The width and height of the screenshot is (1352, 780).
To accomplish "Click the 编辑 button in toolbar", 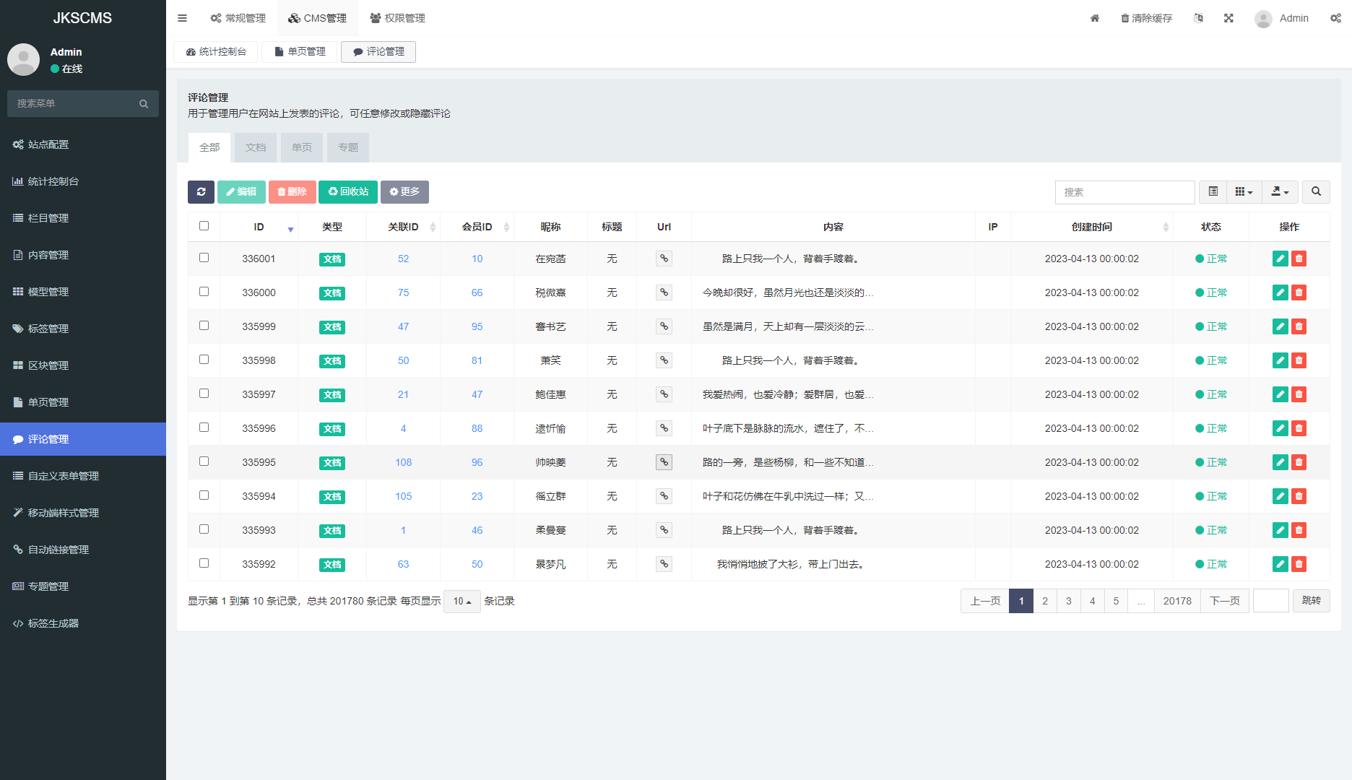I will point(241,192).
